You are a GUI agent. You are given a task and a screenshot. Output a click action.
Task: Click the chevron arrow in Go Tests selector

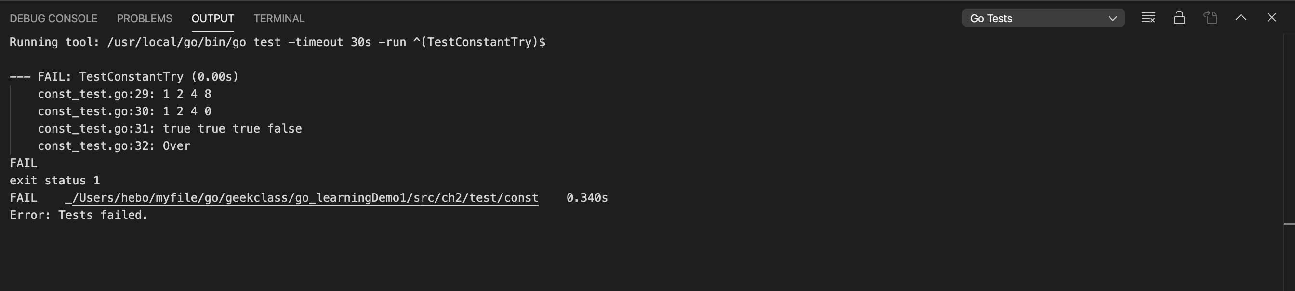point(1112,19)
